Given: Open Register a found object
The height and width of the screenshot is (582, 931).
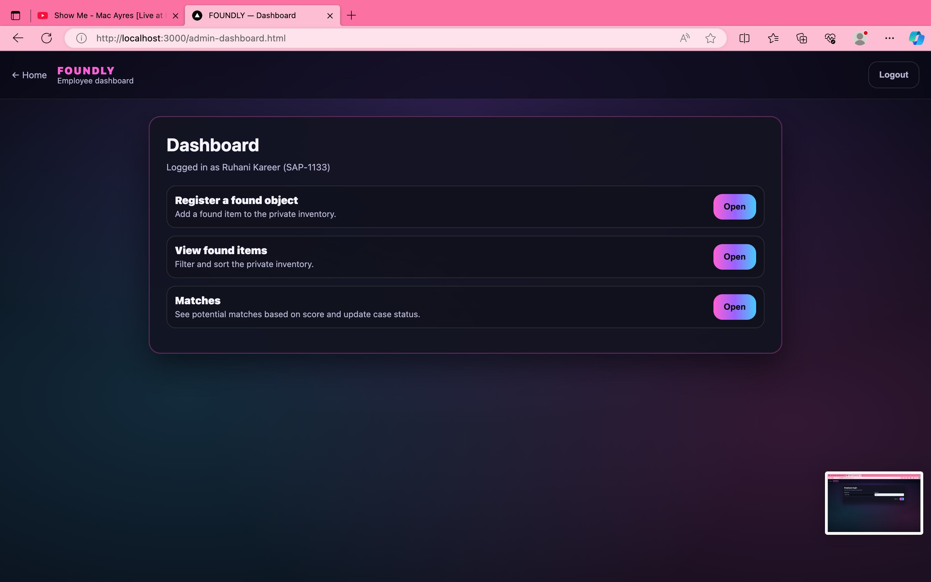Looking at the screenshot, I should 734,207.
